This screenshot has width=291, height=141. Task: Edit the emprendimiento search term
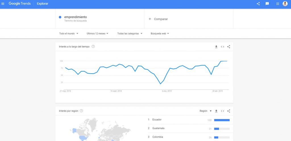(x=76, y=17)
